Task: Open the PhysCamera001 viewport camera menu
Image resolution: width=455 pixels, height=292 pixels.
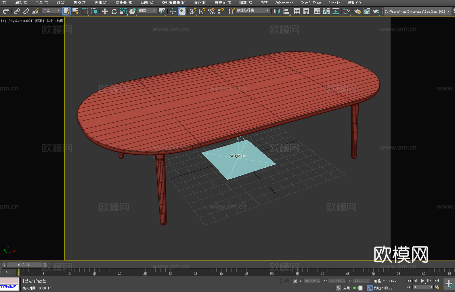Action: tap(20, 21)
